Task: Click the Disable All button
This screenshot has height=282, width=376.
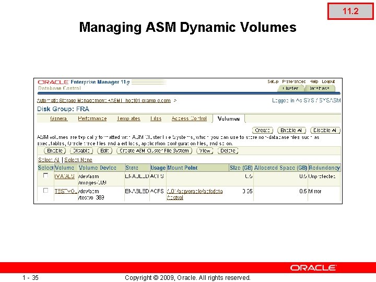Action: pyautogui.click(x=325, y=130)
